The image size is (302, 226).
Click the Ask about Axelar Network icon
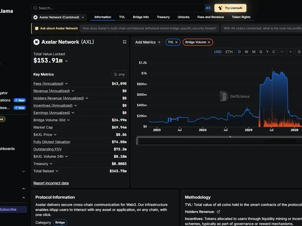(x=37, y=29)
